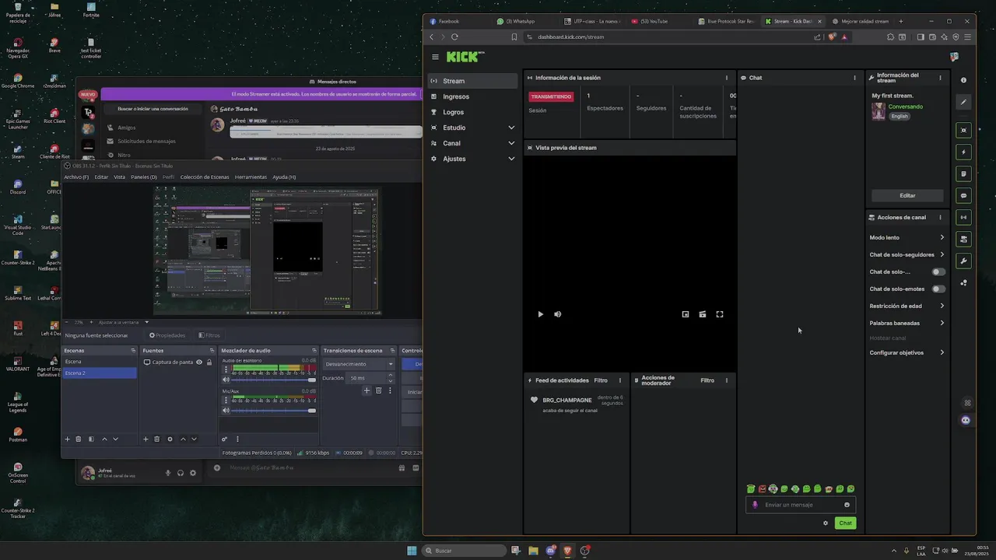Click the wrench icon in right rail
This screenshot has width=996, height=560.
[963, 261]
